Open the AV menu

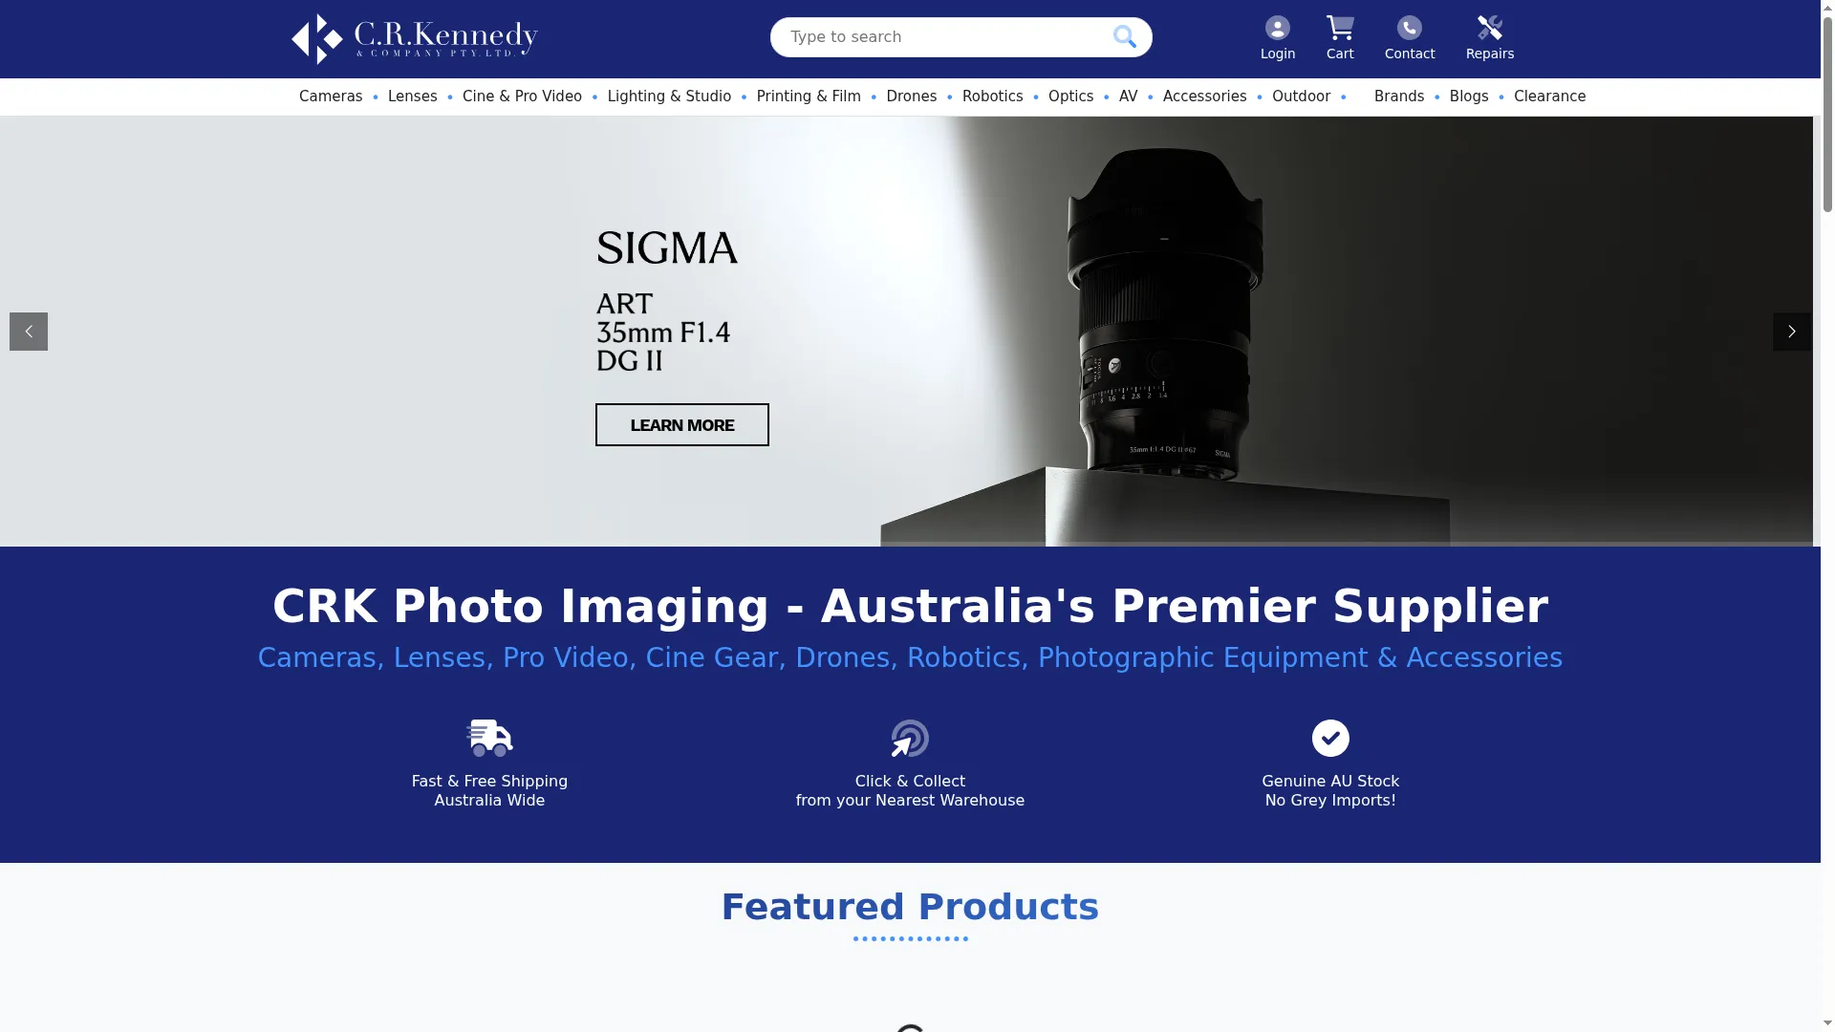pyautogui.click(x=1128, y=97)
